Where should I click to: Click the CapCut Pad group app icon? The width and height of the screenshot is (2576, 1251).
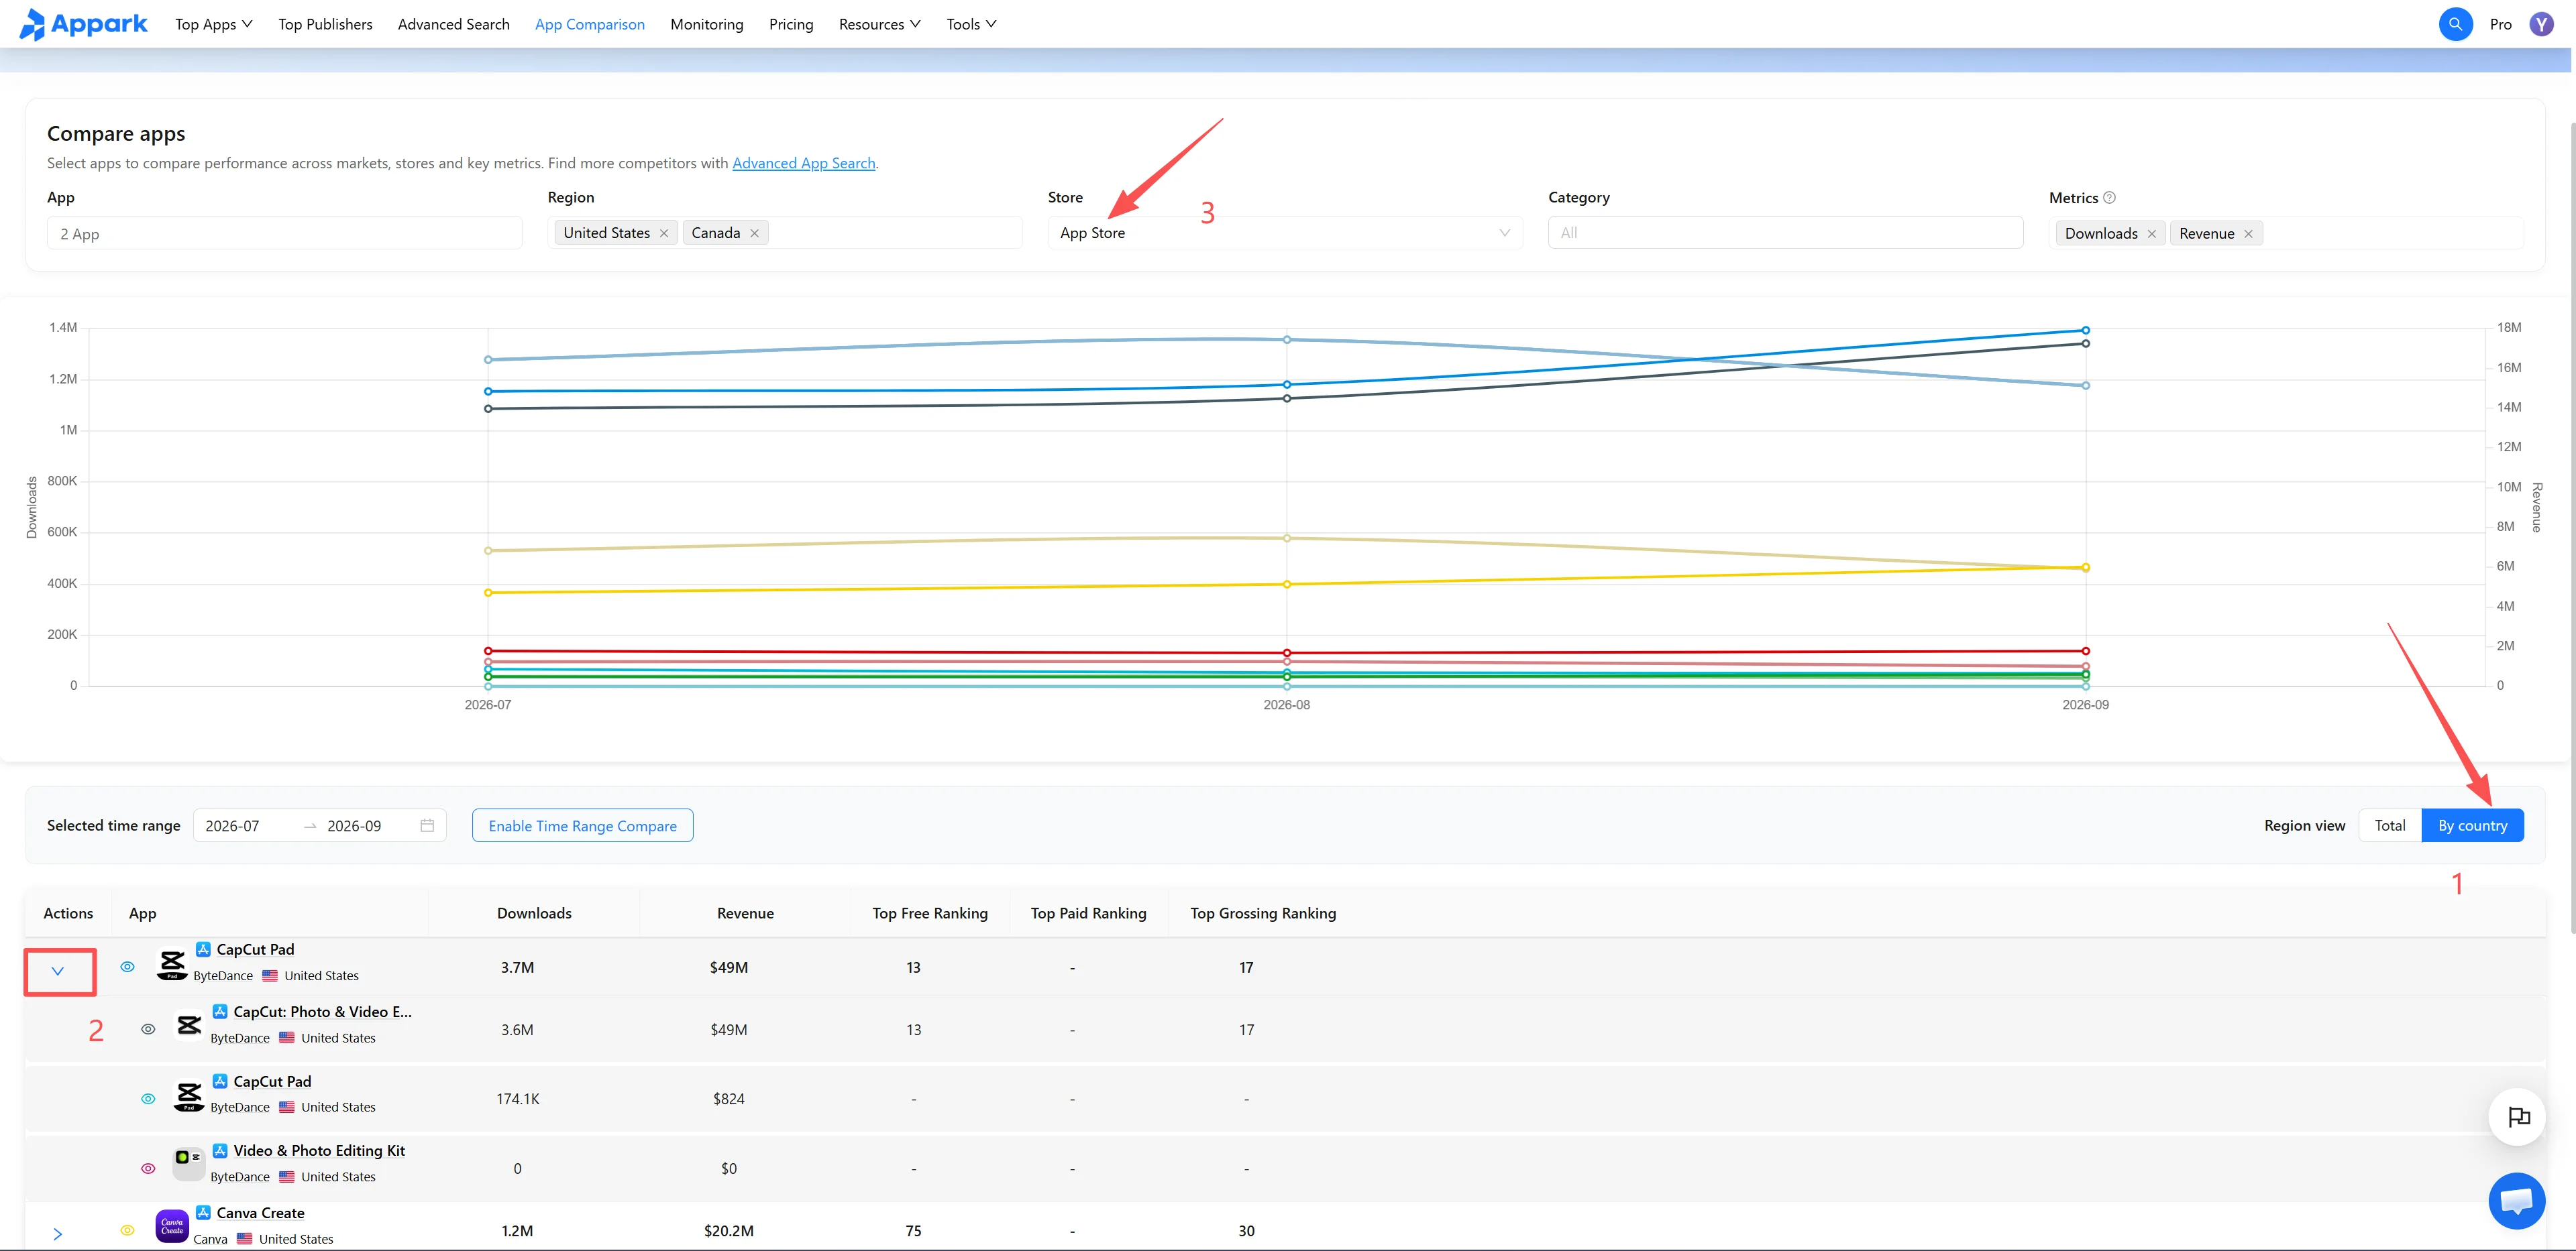[x=172, y=964]
